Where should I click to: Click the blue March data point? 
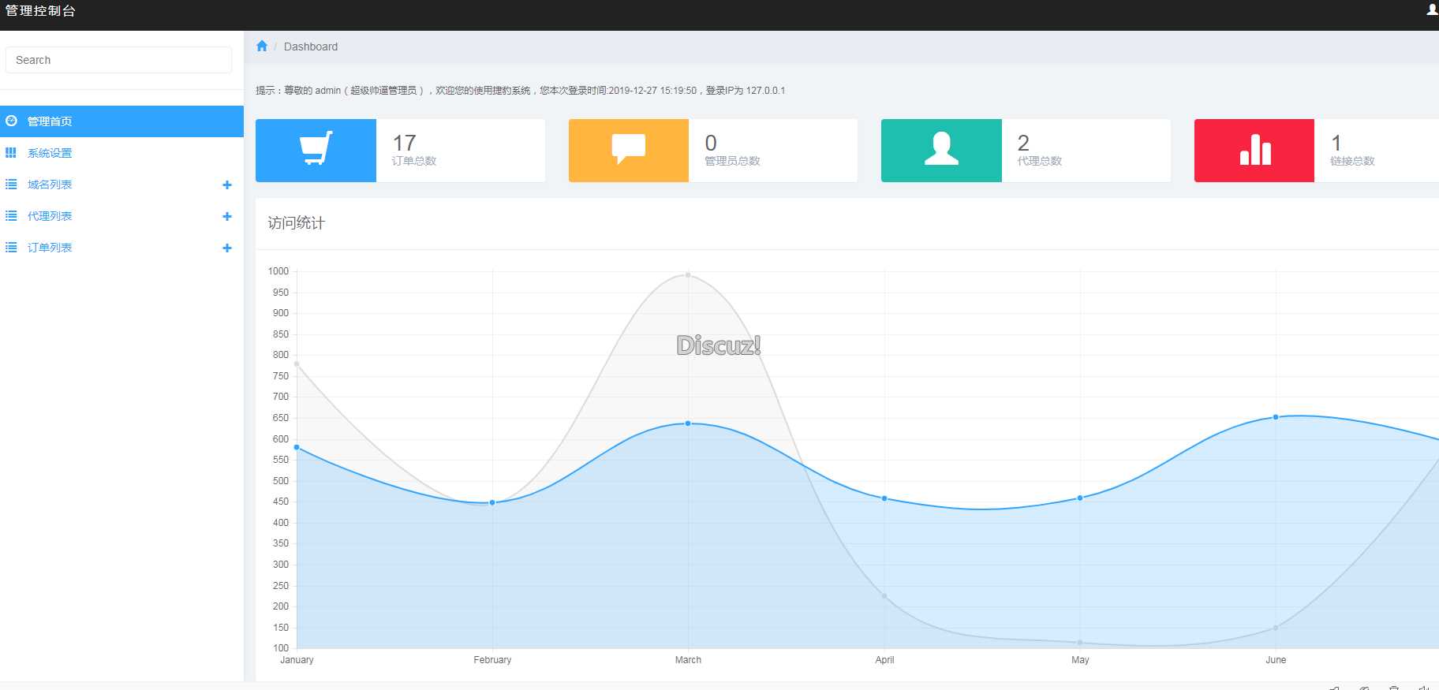[688, 423]
